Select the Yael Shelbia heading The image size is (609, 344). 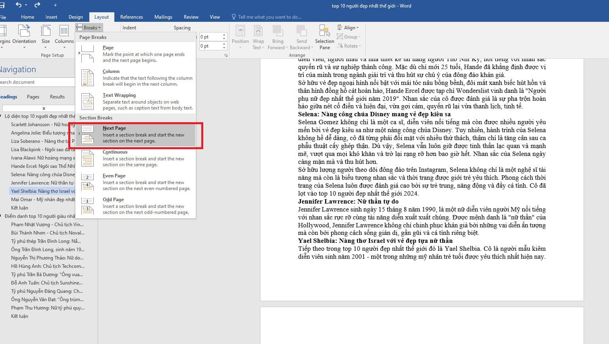(x=42, y=191)
